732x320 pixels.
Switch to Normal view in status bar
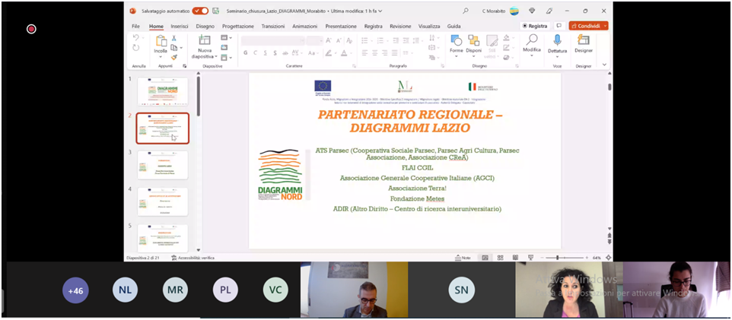click(485, 258)
